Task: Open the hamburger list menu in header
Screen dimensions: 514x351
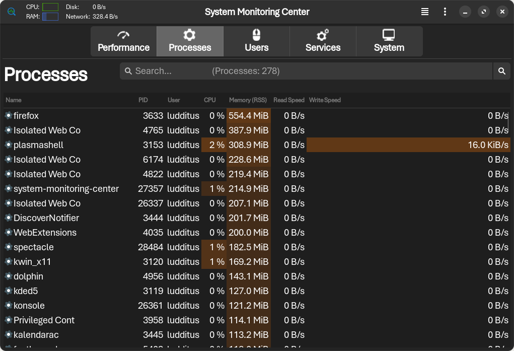Action: 425,12
